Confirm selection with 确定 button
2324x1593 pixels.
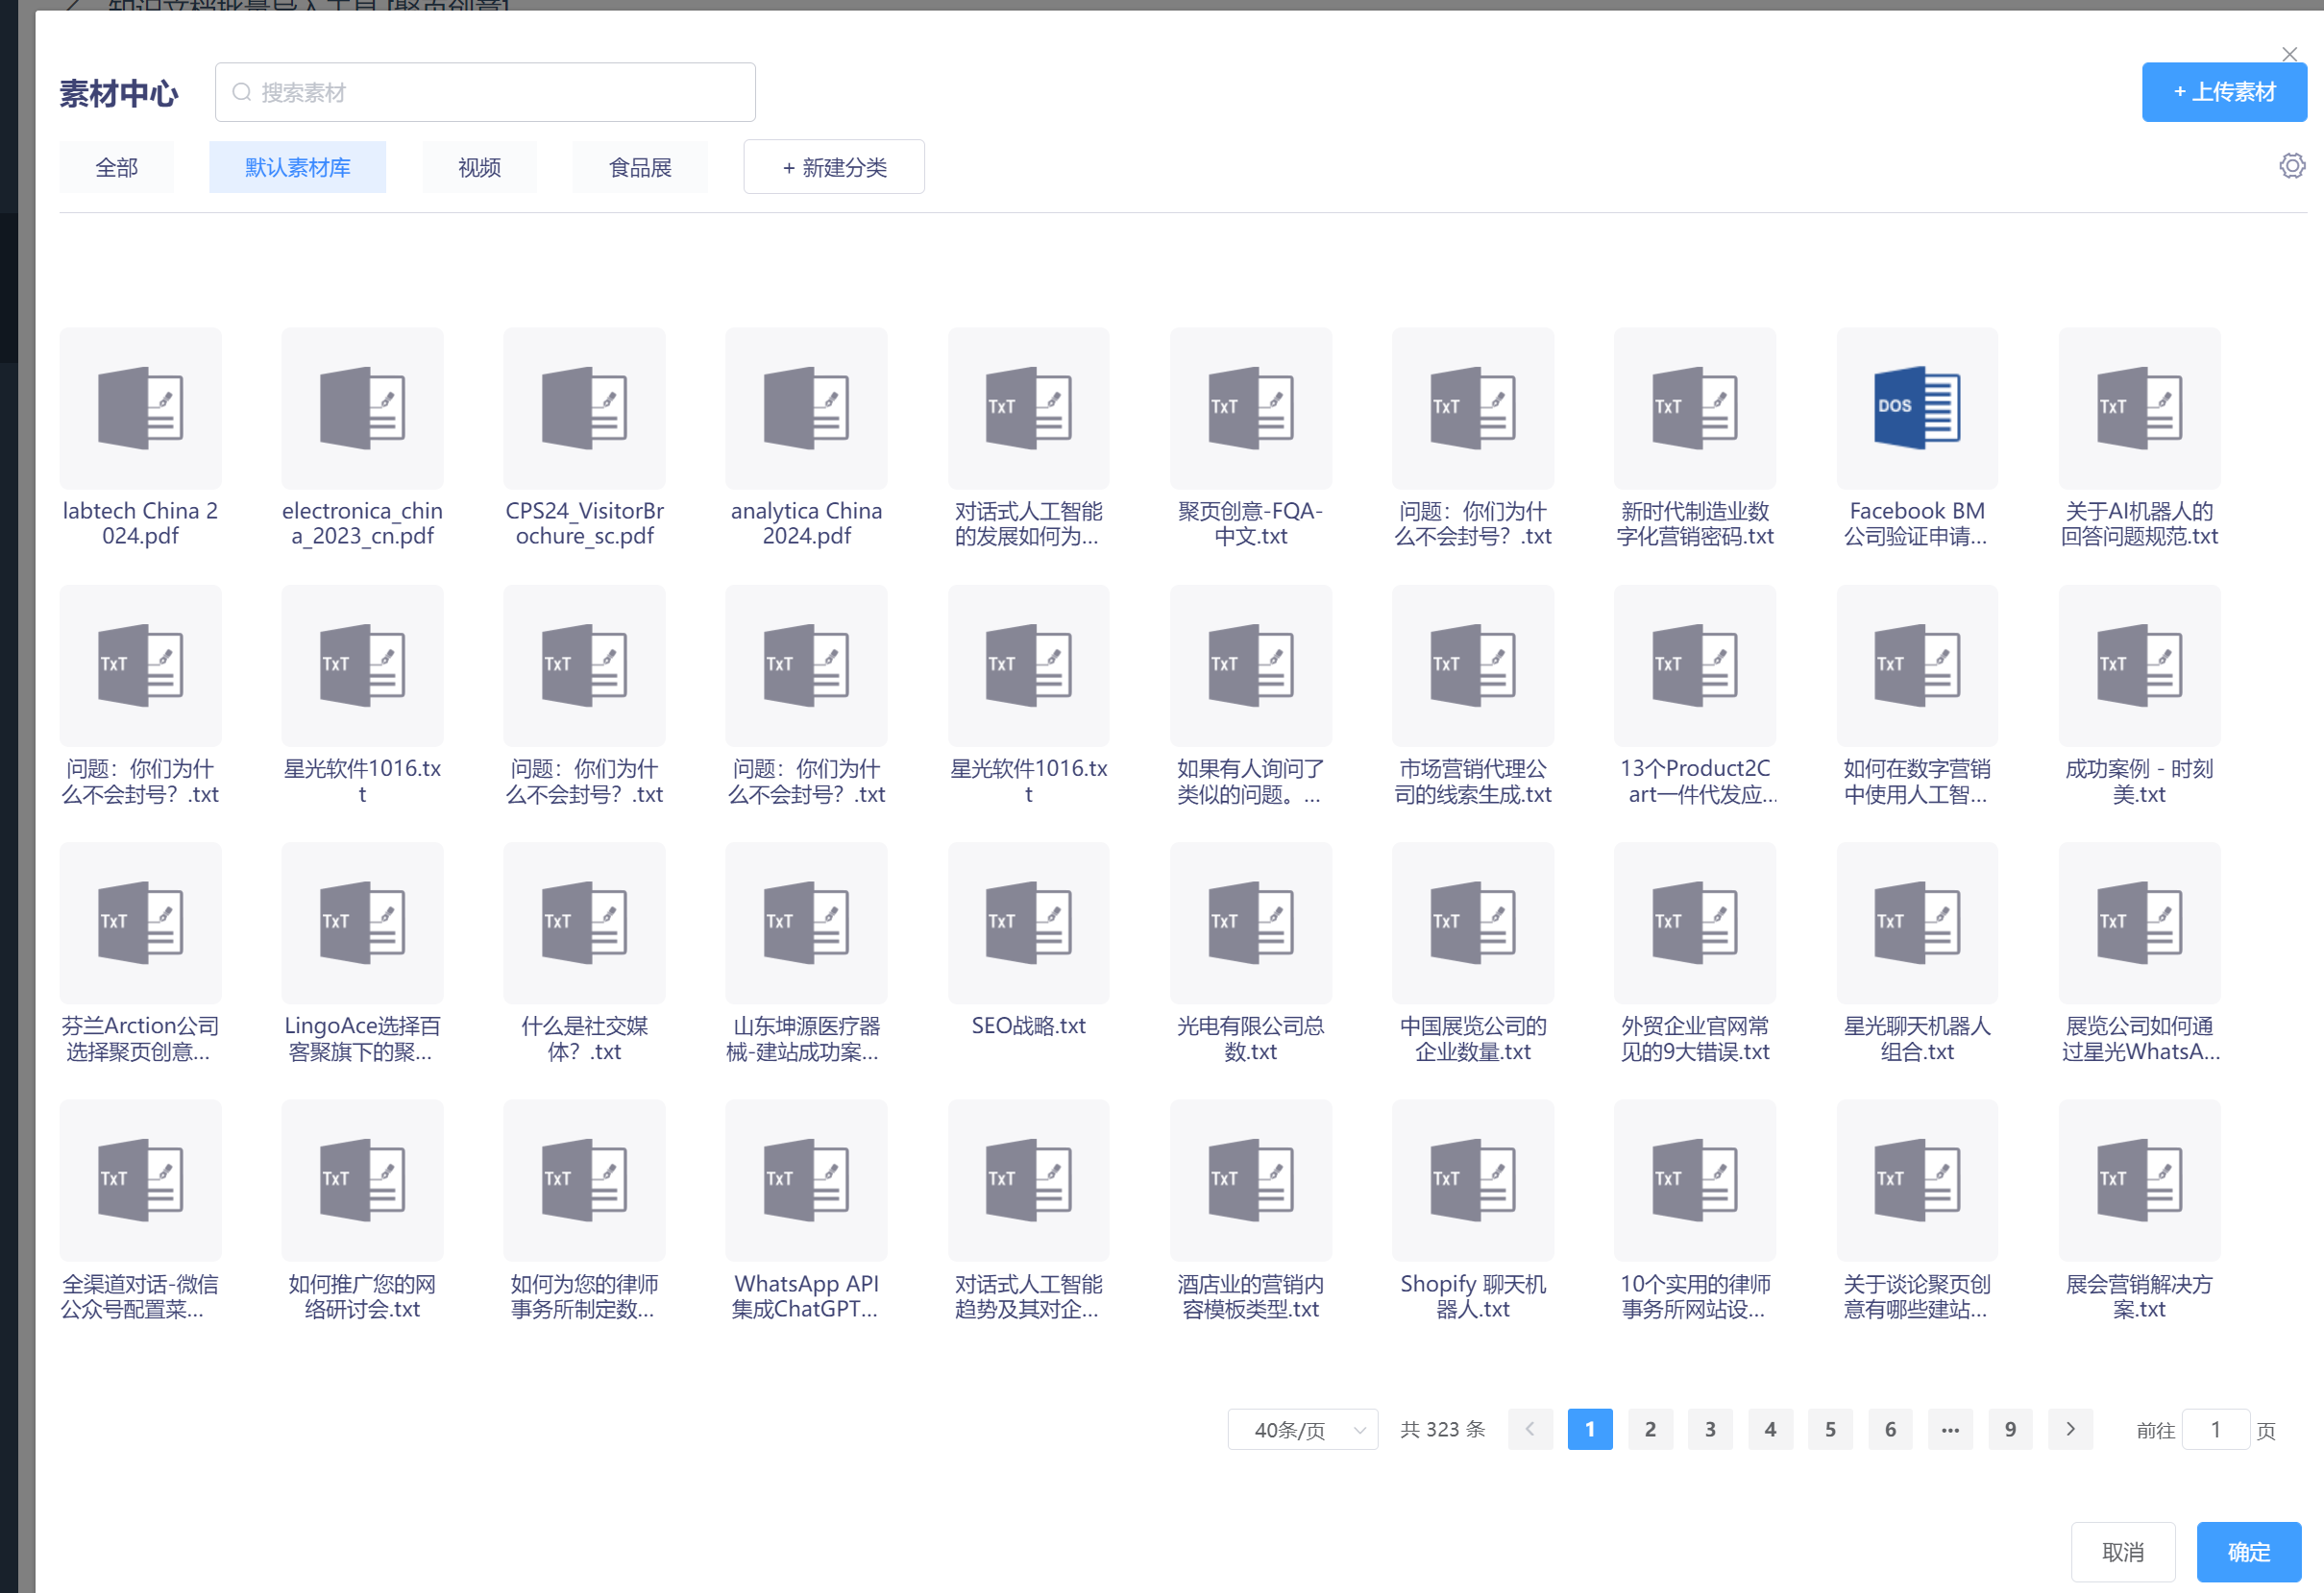click(2248, 1552)
